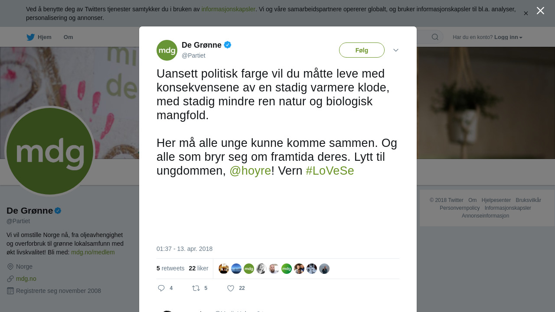Open the Logg inn dropdown
This screenshot has height=312, width=555.
tap(508, 37)
